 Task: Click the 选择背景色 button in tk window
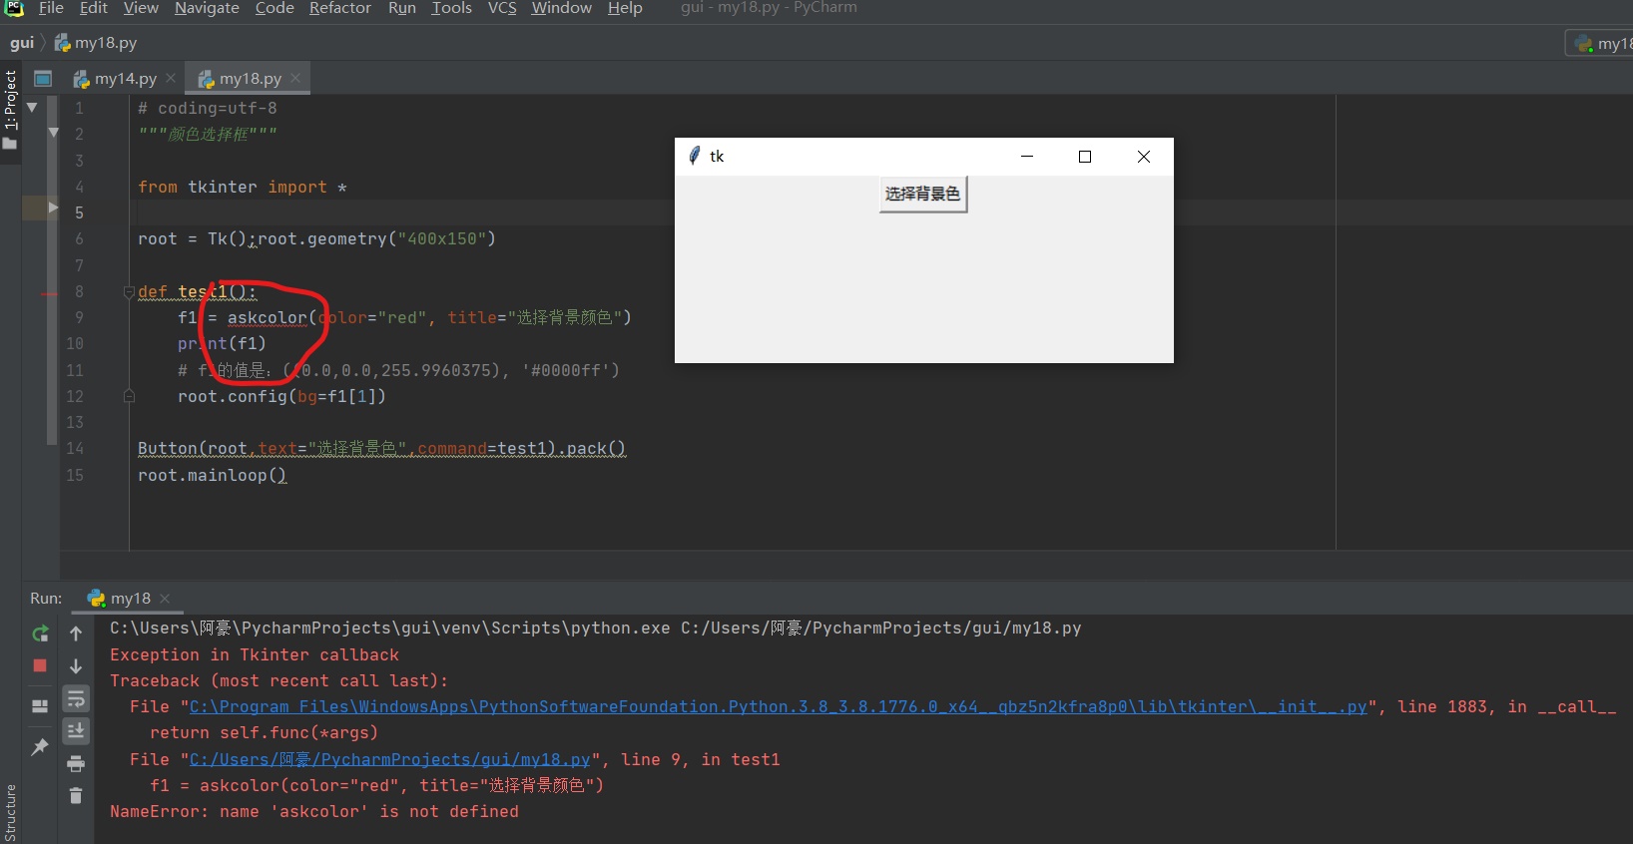tap(922, 194)
